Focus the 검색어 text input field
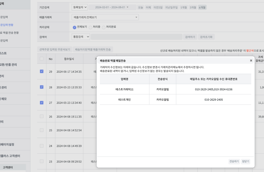This screenshot has width=264, height=172. point(136,37)
